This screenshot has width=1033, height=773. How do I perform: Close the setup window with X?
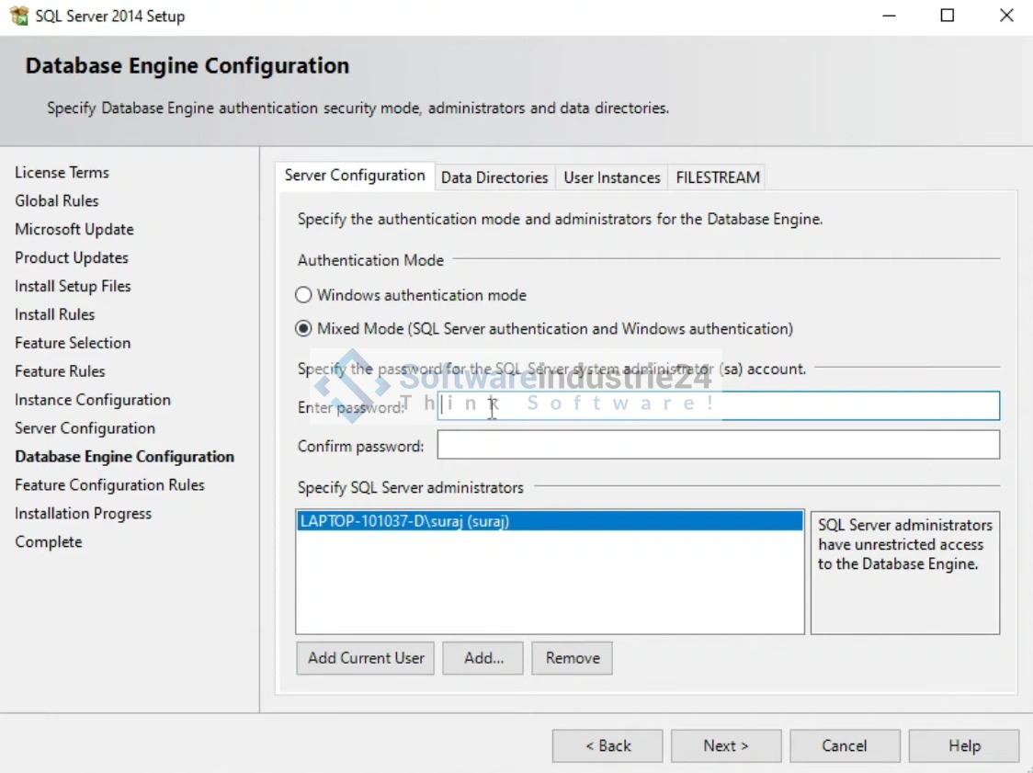1006,16
